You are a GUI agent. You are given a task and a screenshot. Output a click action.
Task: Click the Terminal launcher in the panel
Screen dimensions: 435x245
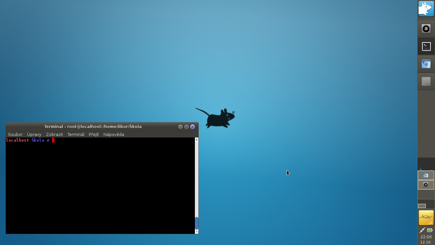(426, 47)
